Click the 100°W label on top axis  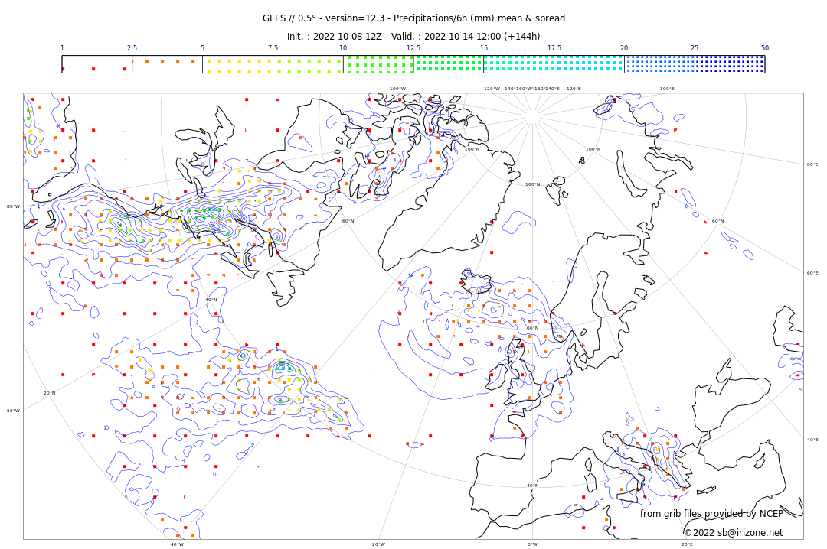click(x=397, y=89)
